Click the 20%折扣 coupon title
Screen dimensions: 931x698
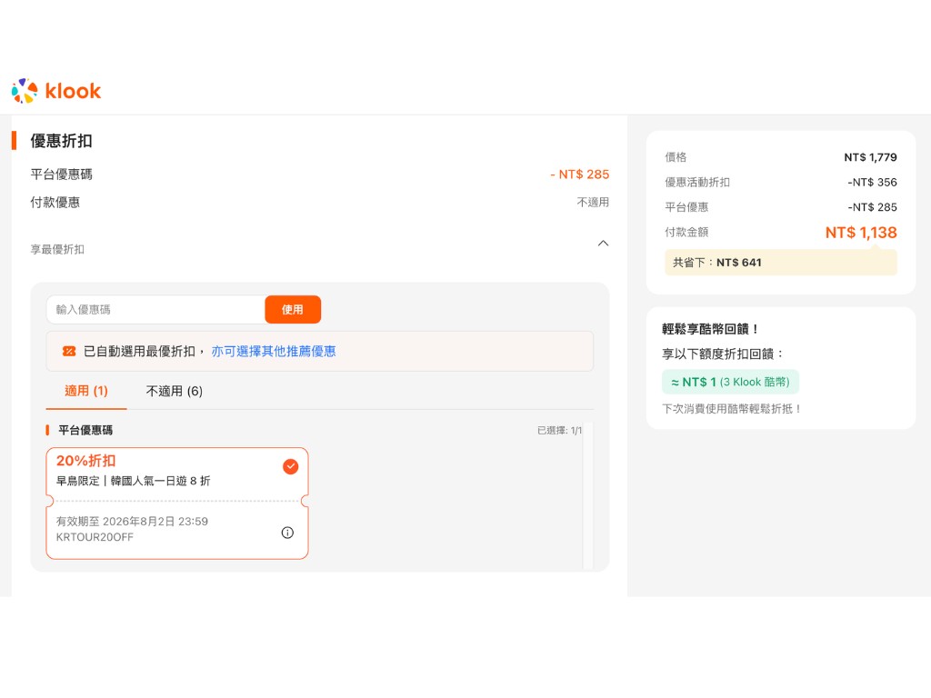pos(86,461)
